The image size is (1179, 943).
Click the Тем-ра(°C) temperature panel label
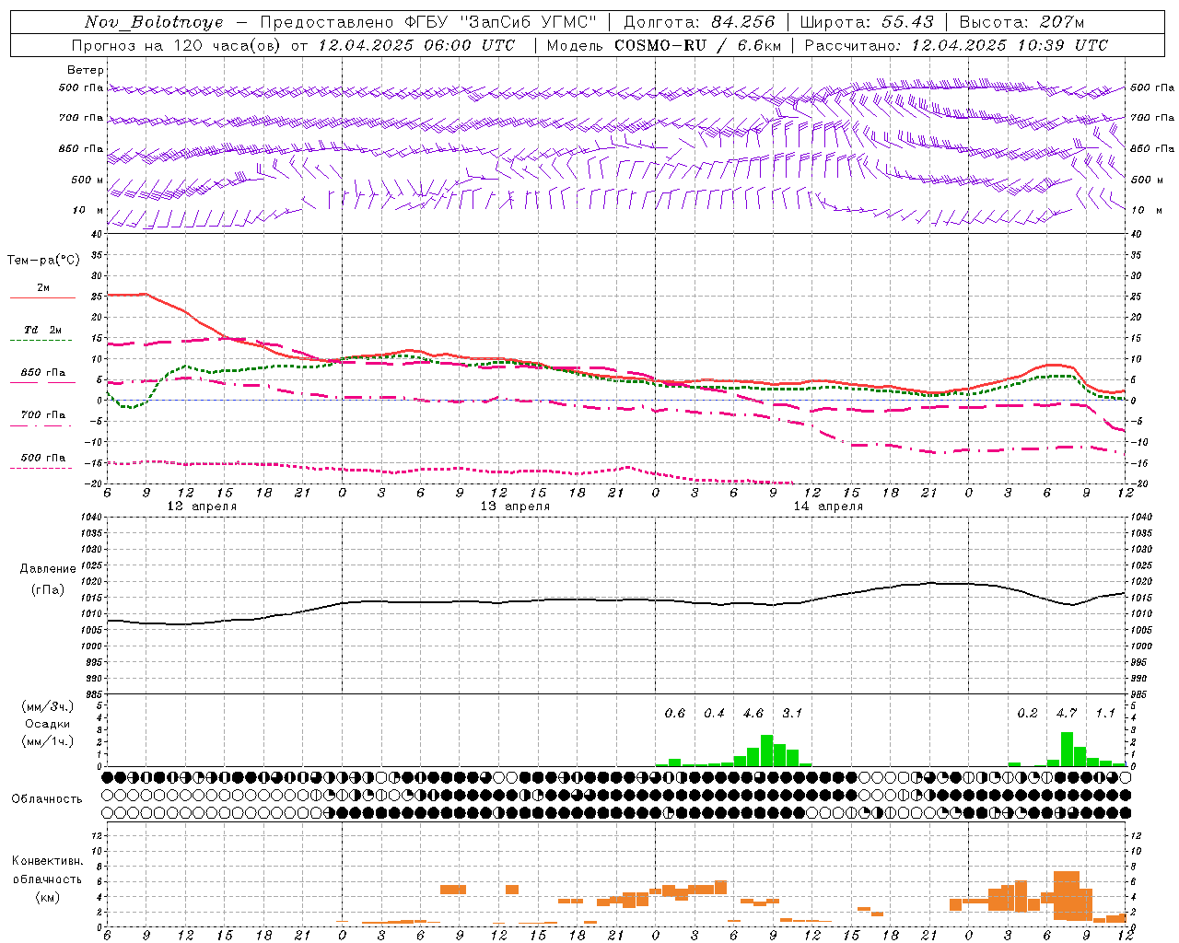coord(43,261)
